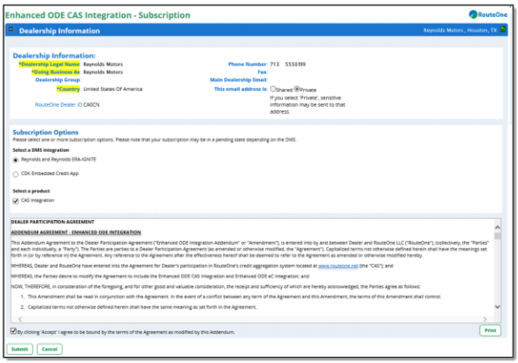This screenshot has width=518, height=363.
Task: Click the Select a product label
Action: click(x=32, y=191)
